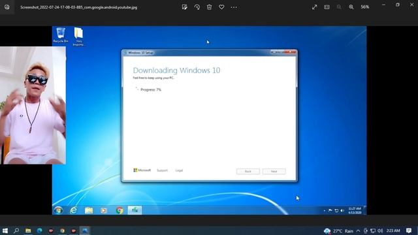
Task: Zoom in using the magnifier plus icon
Action: click(351, 7)
